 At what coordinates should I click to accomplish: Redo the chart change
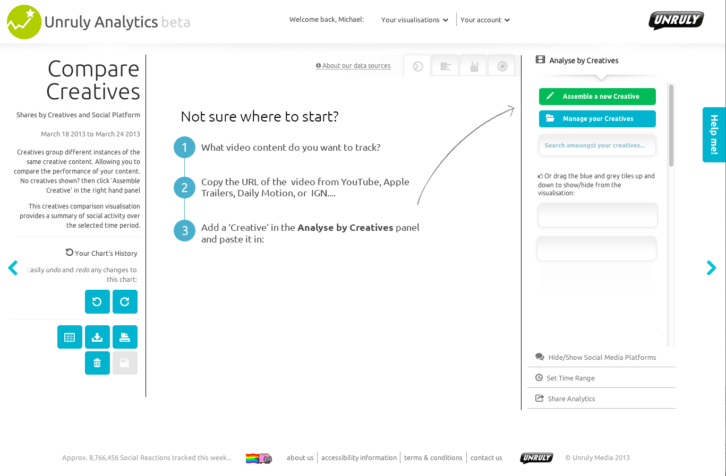[125, 301]
